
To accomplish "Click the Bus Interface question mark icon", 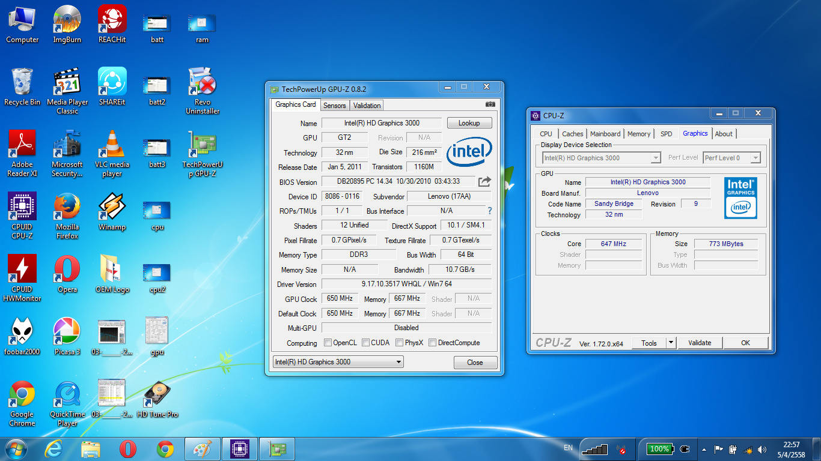I will (490, 211).
